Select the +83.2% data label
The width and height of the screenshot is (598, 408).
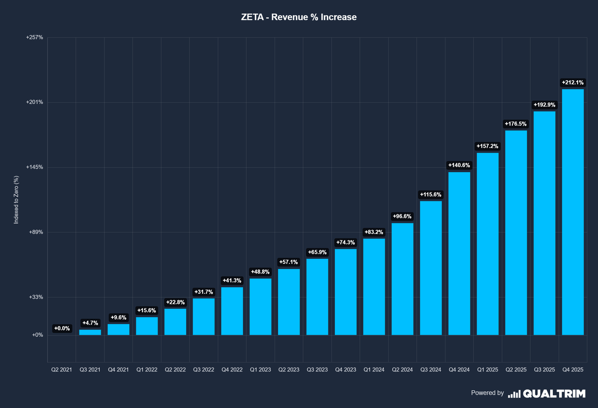pyautogui.click(x=374, y=232)
